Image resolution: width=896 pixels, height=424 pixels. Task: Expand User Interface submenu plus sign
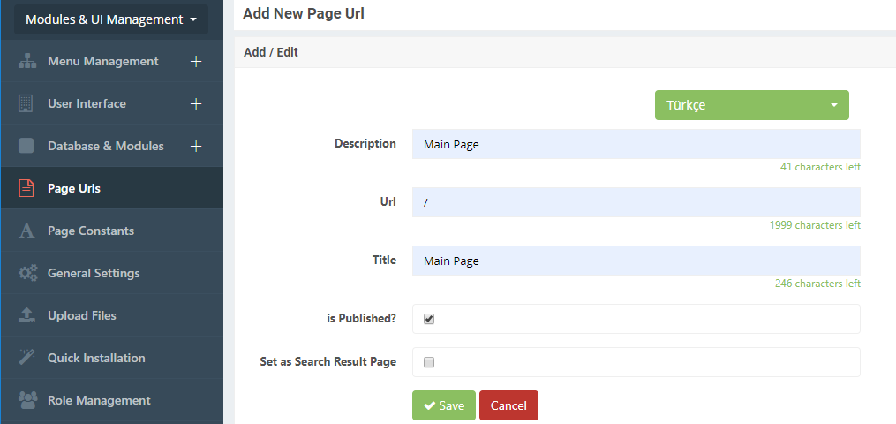196,103
